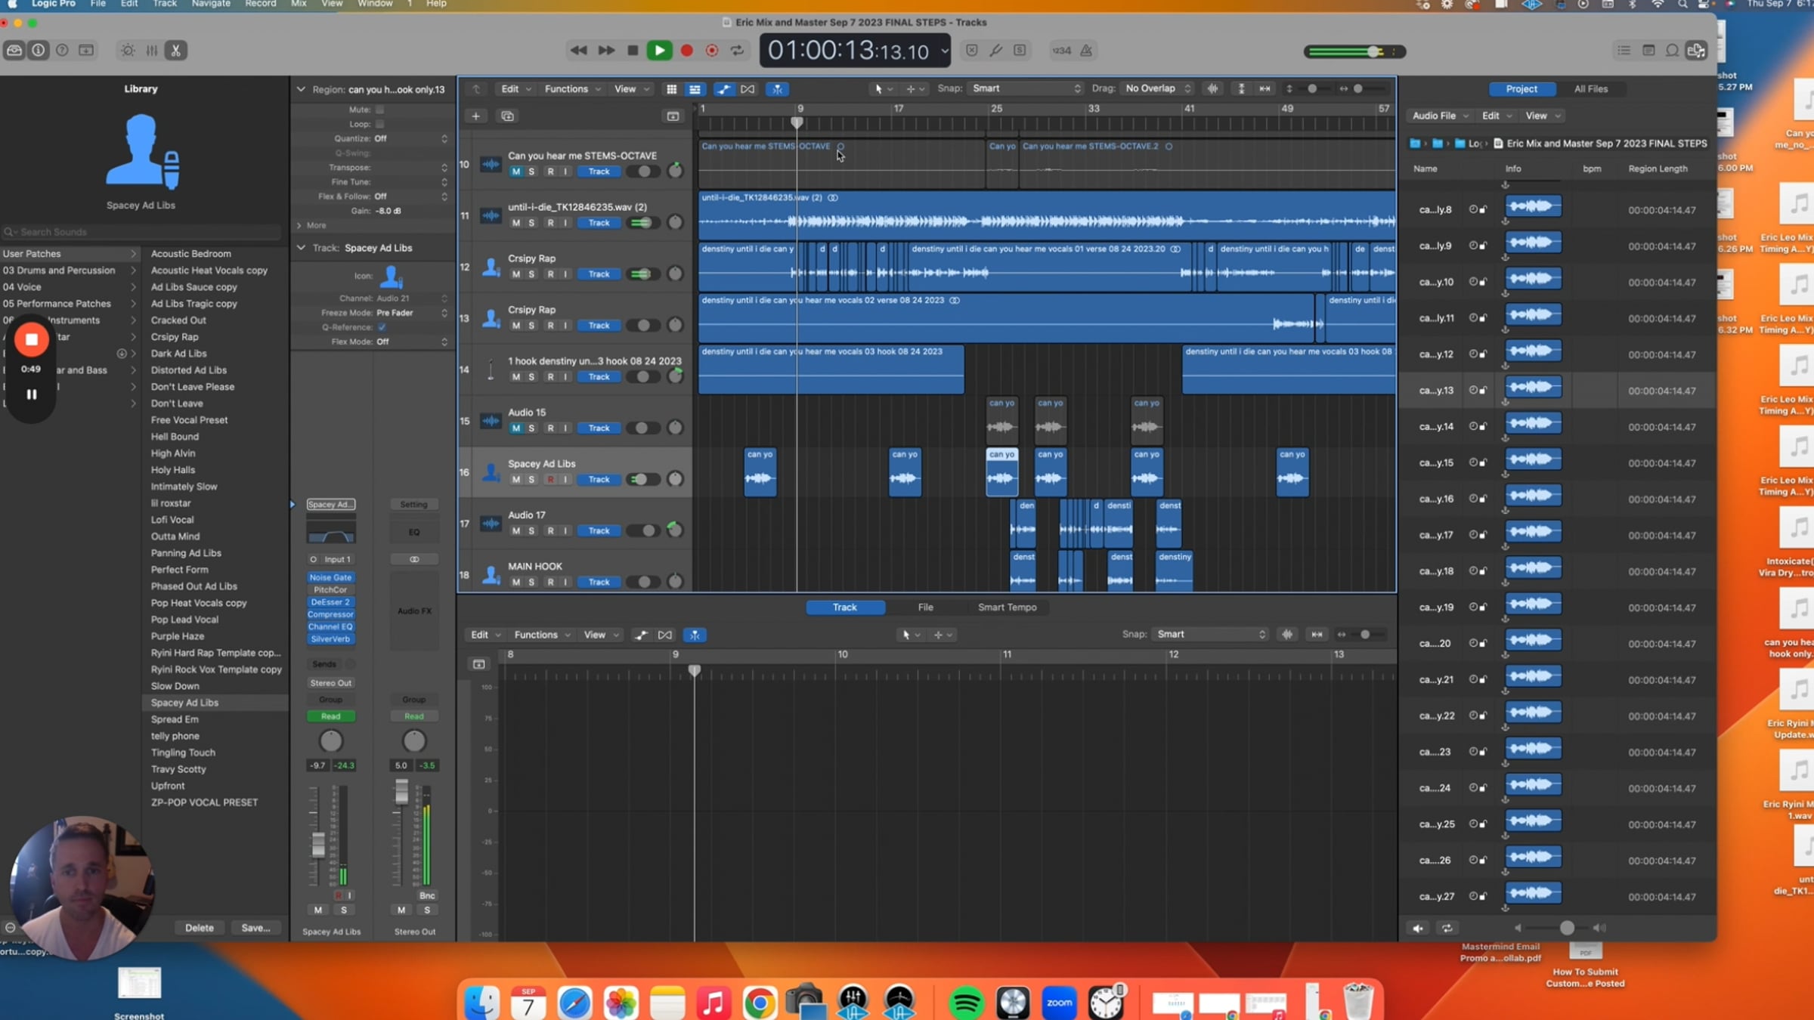
Task: Expand the More disclosure in region inspector
Action: click(300, 226)
